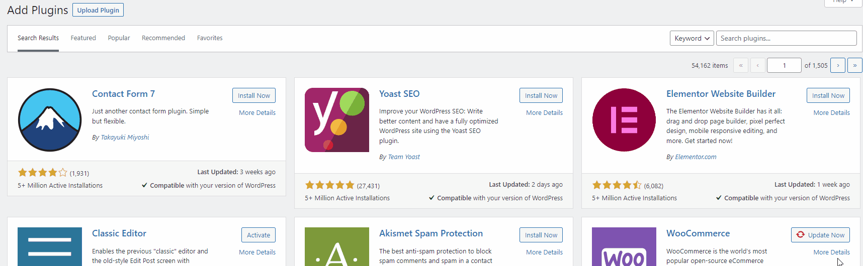Image resolution: width=863 pixels, height=266 pixels.
Task: Click the Classic Editor plugin icon
Action: tap(50, 246)
